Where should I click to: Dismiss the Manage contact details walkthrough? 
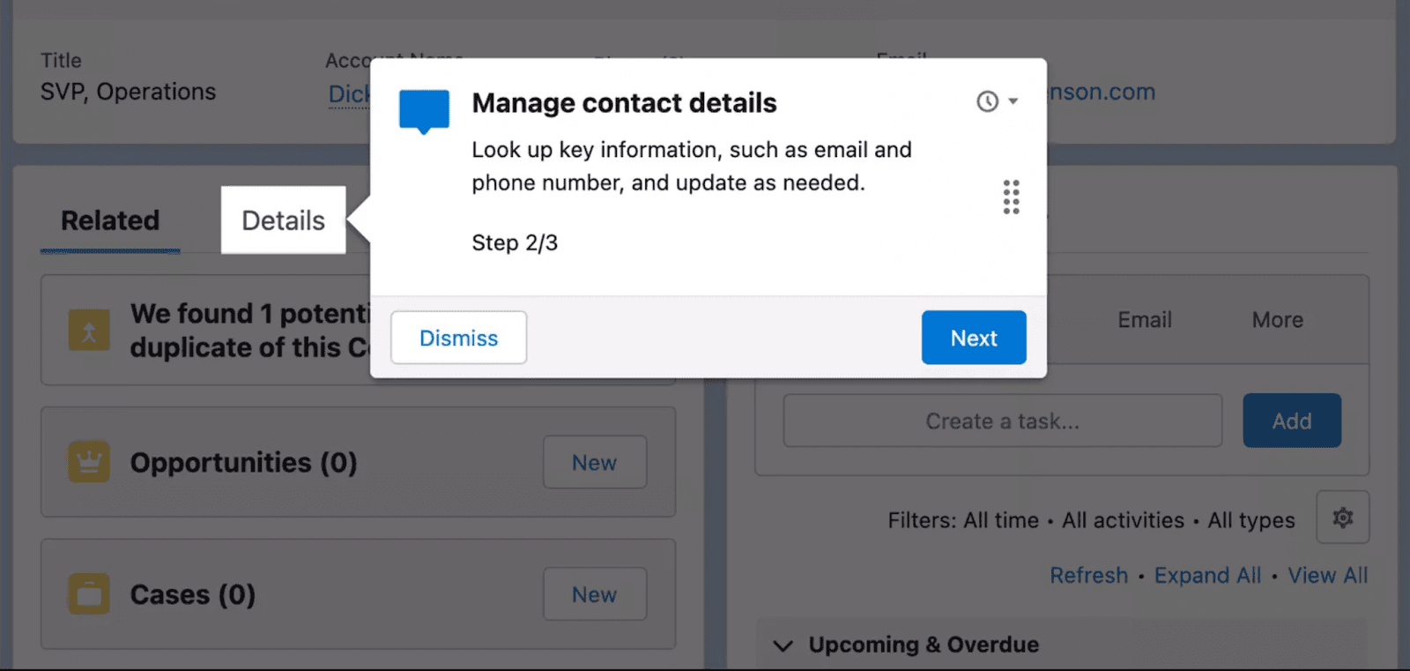458,337
